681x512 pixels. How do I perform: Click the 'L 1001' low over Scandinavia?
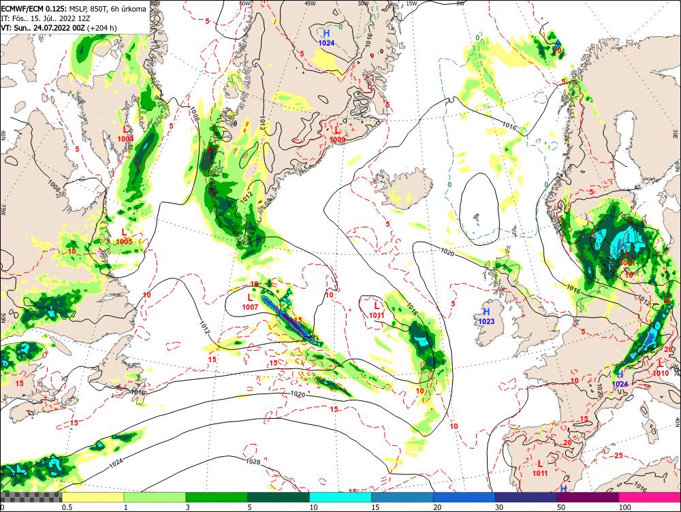[x=627, y=259]
